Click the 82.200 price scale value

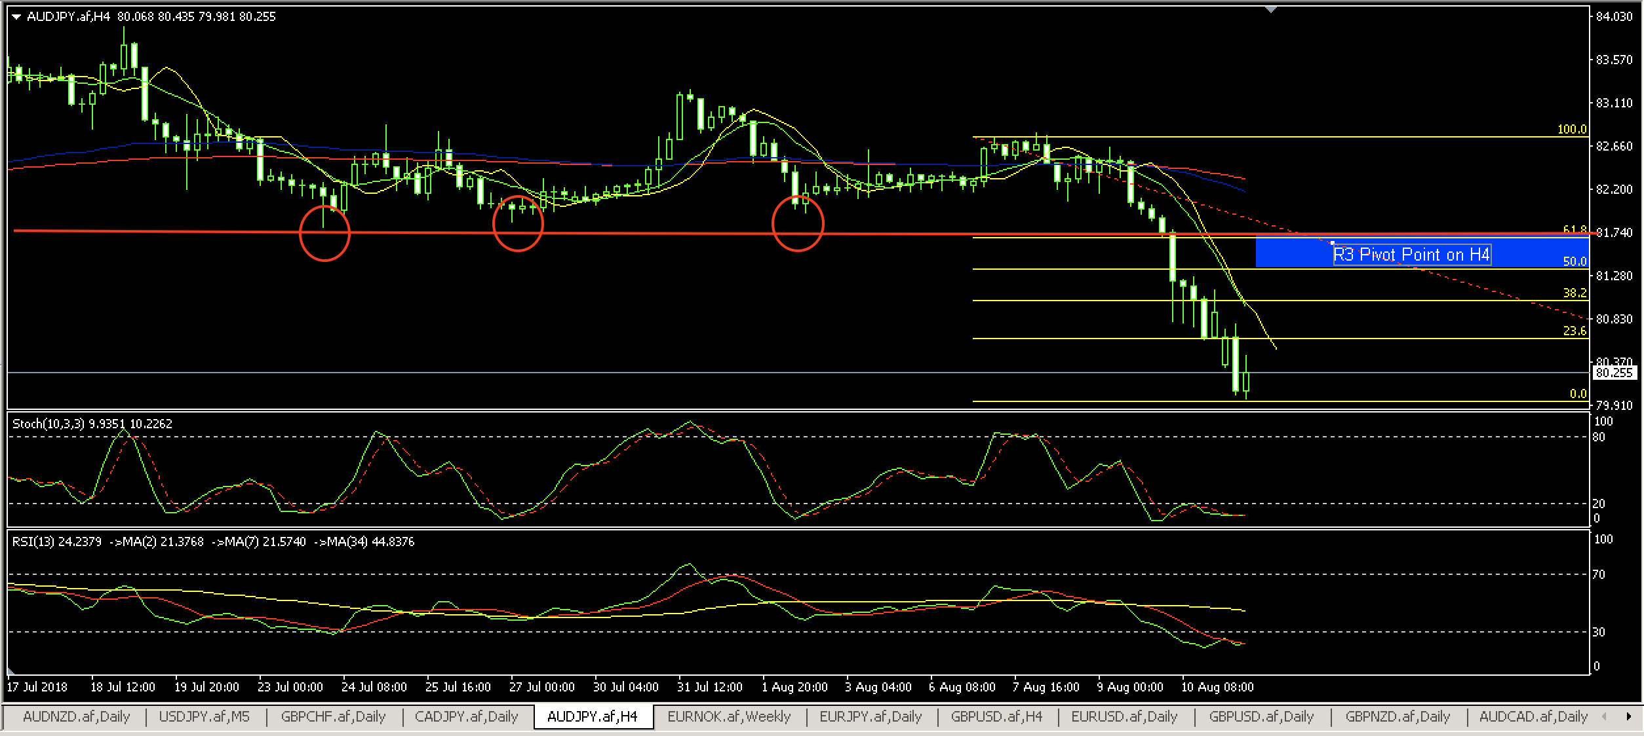1614,189
